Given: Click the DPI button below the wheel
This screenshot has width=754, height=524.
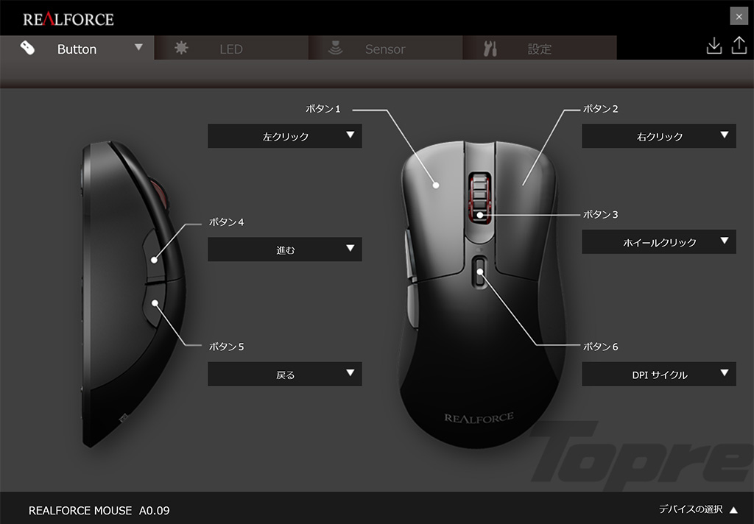Looking at the screenshot, I should tap(480, 272).
